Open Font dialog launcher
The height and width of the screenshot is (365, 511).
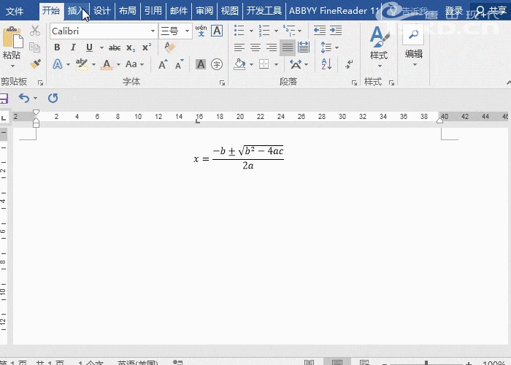[222, 83]
